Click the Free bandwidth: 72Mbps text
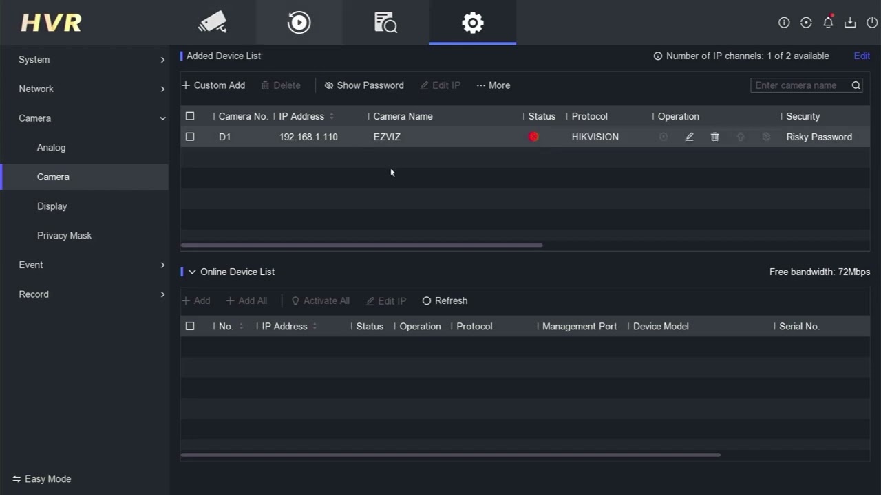This screenshot has width=881, height=495. (x=820, y=272)
